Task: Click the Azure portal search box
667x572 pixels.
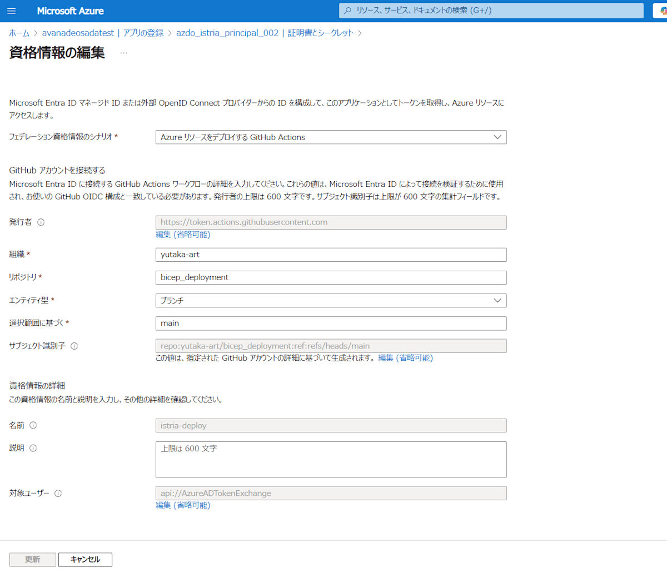Action: click(491, 11)
